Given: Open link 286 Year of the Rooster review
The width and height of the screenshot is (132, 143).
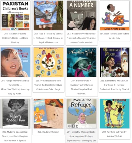Looking at the screenshot, I should pyautogui.click(x=48, y=85).
